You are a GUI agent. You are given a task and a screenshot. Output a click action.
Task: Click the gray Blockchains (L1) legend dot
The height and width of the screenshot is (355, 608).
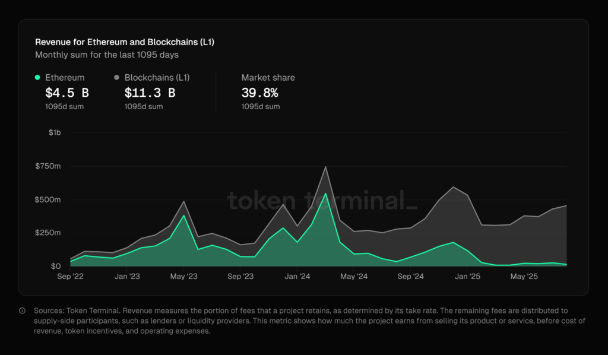[x=116, y=77]
